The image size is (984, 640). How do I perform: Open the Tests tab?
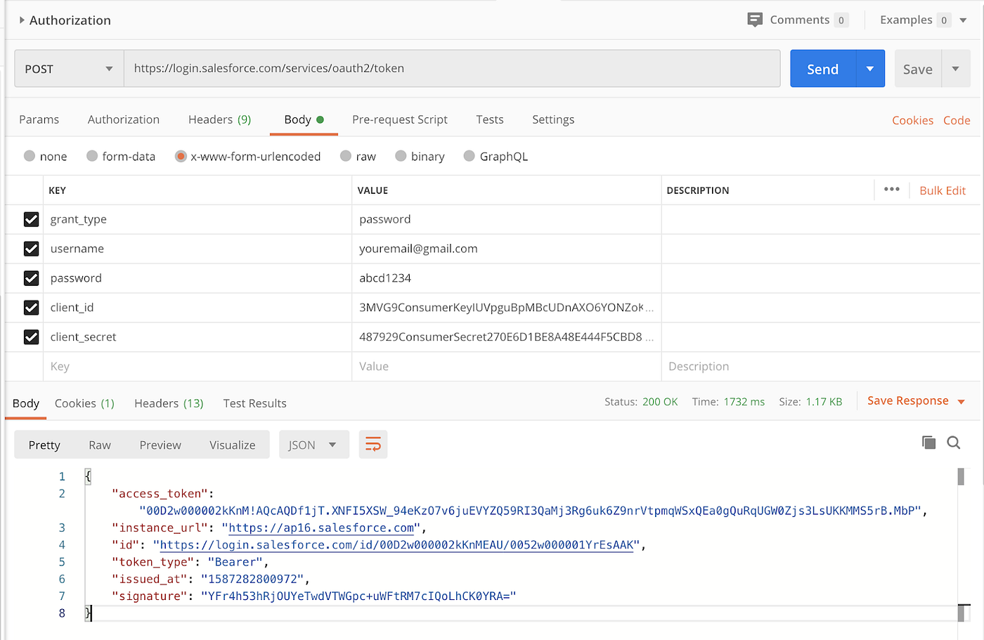490,119
